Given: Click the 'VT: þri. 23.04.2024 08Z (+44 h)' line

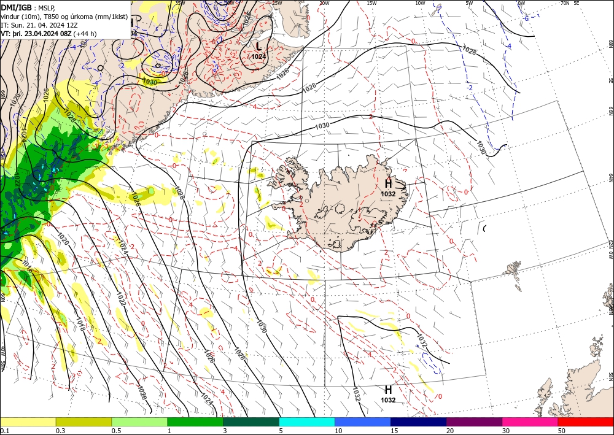Looking at the screenshot, I should 49,34.
